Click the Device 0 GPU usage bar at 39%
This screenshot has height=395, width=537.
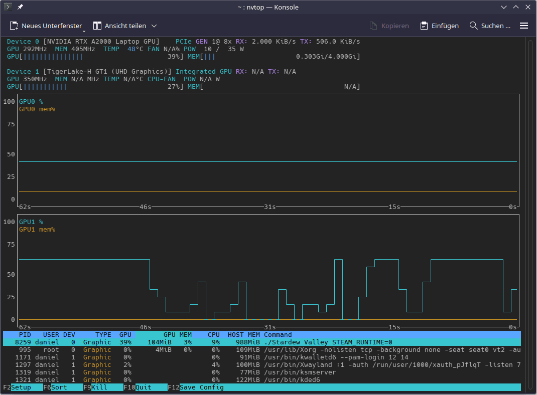[95, 57]
